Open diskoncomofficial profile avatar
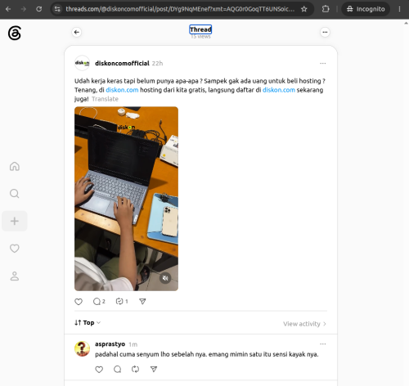409x386 pixels. (x=82, y=63)
